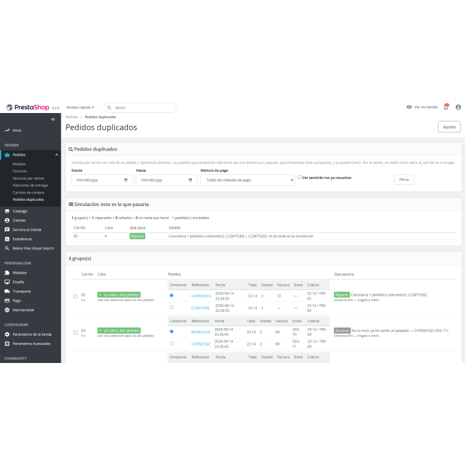This screenshot has width=465, height=465.
Task: Focus the Hasta date input
Action: (x=167, y=180)
